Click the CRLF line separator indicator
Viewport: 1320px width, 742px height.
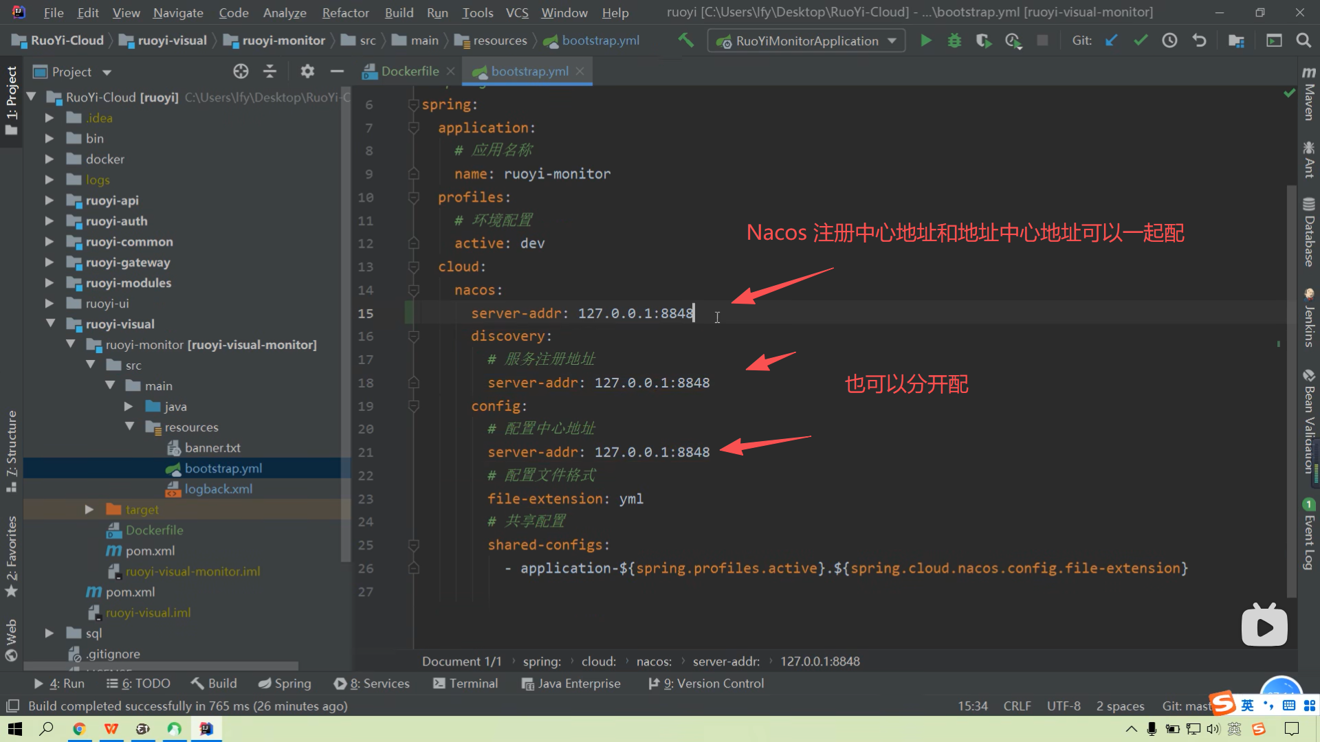point(1017,706)
